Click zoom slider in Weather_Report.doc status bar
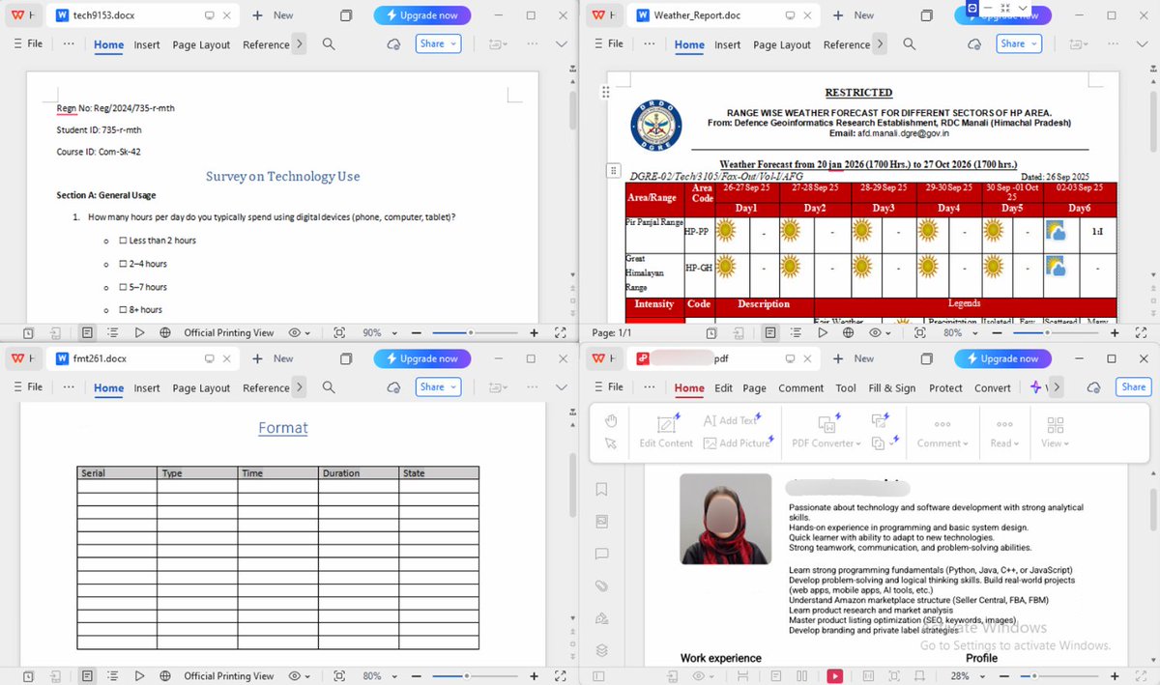Viewport: 1160px width, 685px height. [1057, 332]
